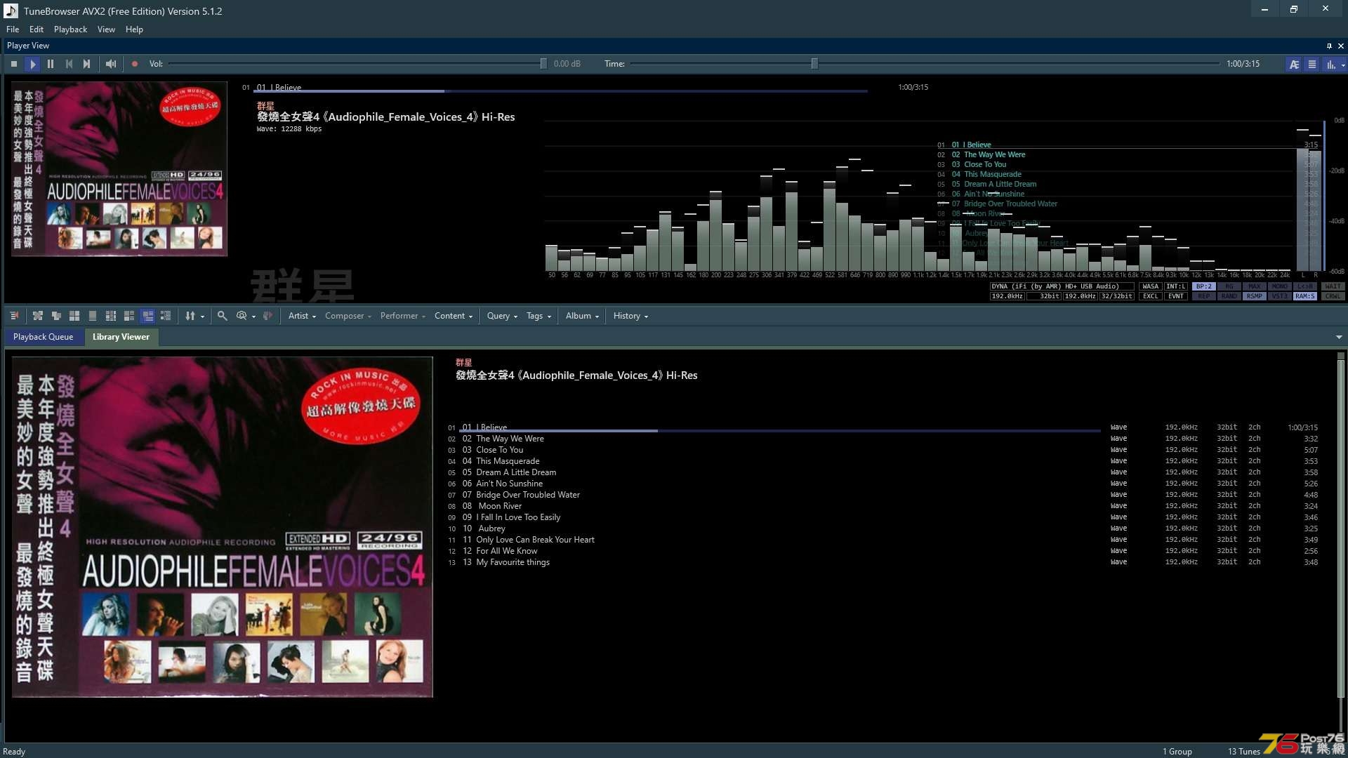Screen dimensions: 1348x758
Task: Open the Edit menu
Action: 37,29
